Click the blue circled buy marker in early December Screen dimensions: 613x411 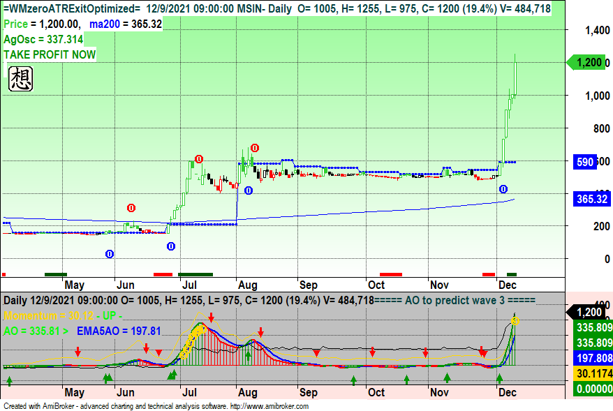tap(503, 189)
